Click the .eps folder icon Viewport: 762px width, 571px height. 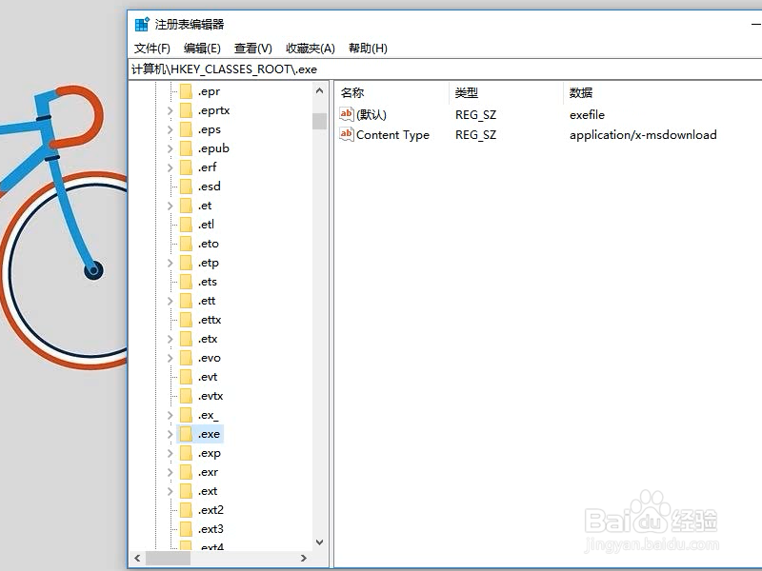pos(186,129)
